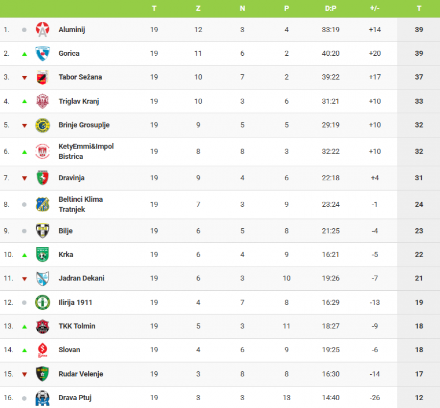Open the TKK Tolmin team link
Viewport: 440px width, 408px height.
tap(77, 326)
